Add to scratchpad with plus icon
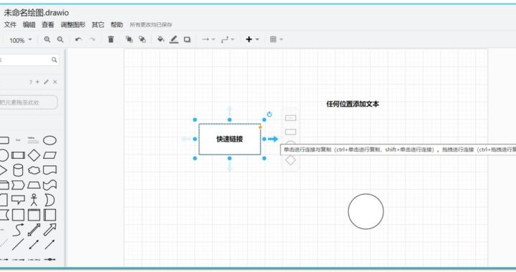516x272 pixels. click(x=37, y=82)
